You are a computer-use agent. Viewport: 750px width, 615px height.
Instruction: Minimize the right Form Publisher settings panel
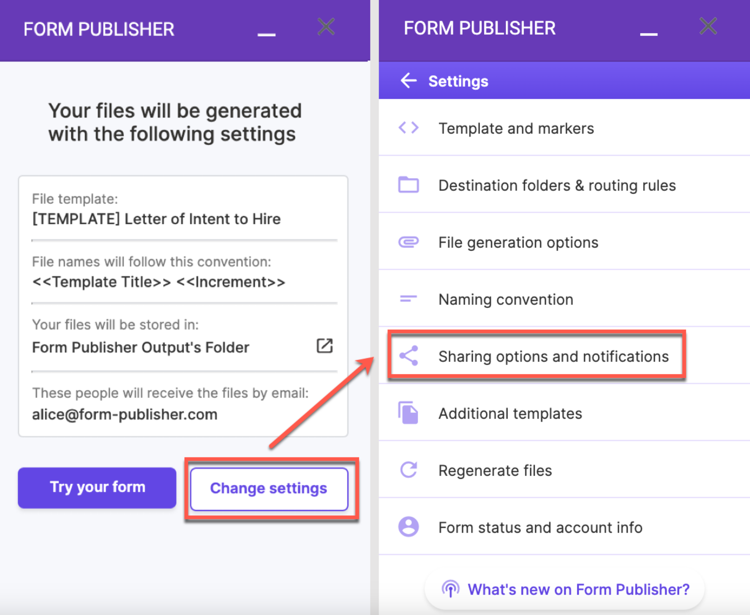[649, 34]
